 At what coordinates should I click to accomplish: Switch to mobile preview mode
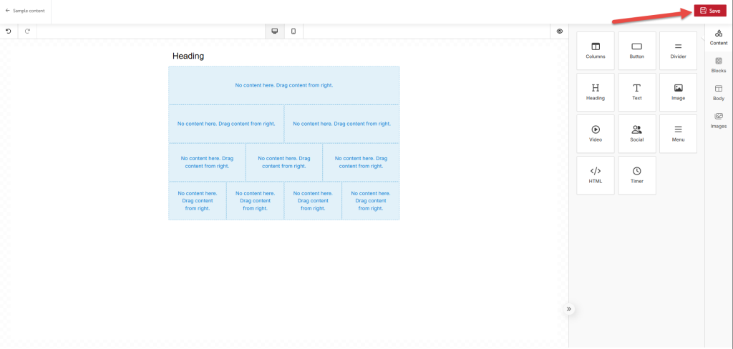tap(293, 31)
